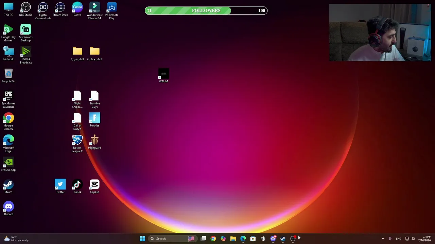
Task: Launch NVIDIA Broadcast shortcut
Action: click(26, 55)
